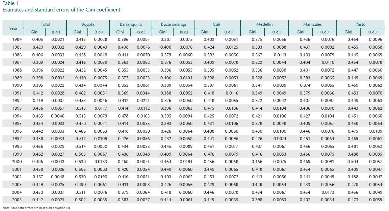Click the Cali column header
Image resolution: width=389 pixels, height=211 pixels.
[217, 24]
